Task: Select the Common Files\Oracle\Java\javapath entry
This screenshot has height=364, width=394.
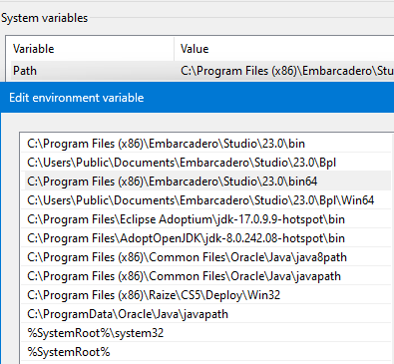Action: tap(206, 276)
